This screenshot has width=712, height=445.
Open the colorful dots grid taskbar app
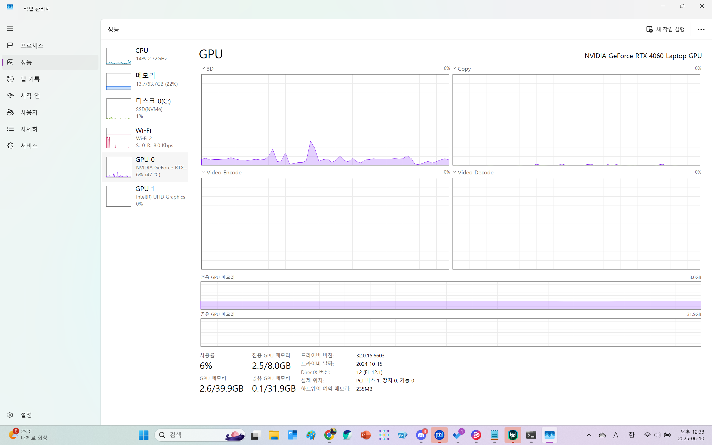click(x=384, y=435)
